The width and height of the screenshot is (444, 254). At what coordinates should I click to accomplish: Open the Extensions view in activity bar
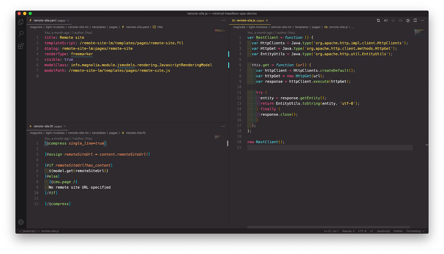(x=21, y=46)
